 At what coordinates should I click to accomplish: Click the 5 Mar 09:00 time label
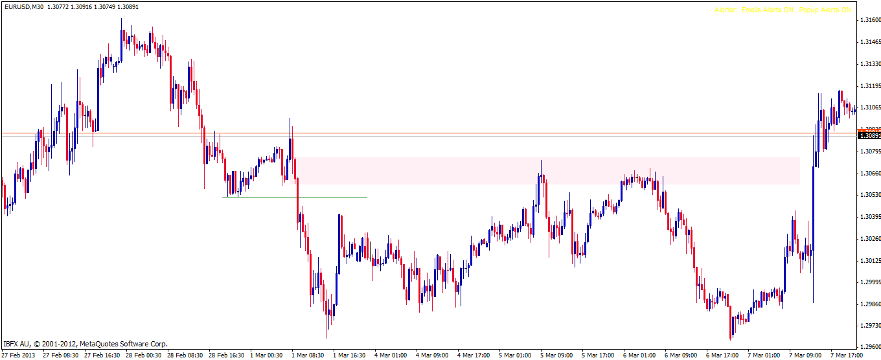(x=557, y=355)
